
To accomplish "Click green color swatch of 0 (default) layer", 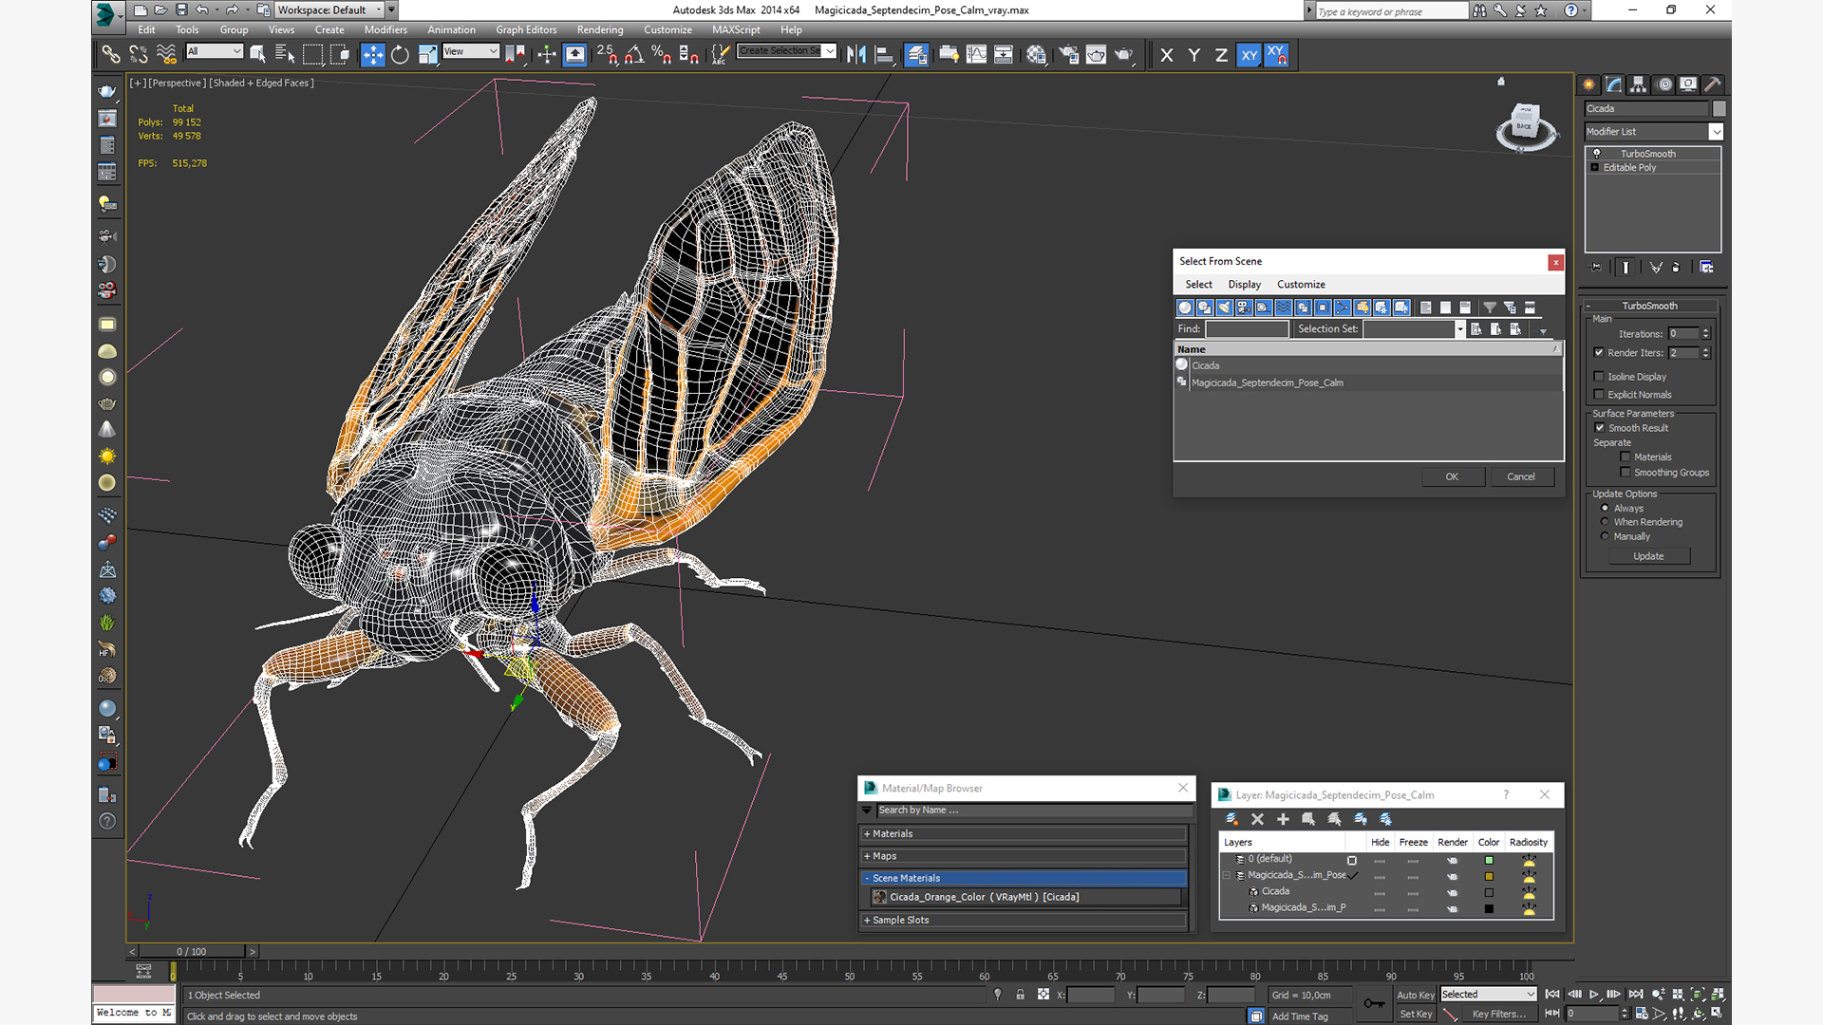I will click(x=1489, y=861).
